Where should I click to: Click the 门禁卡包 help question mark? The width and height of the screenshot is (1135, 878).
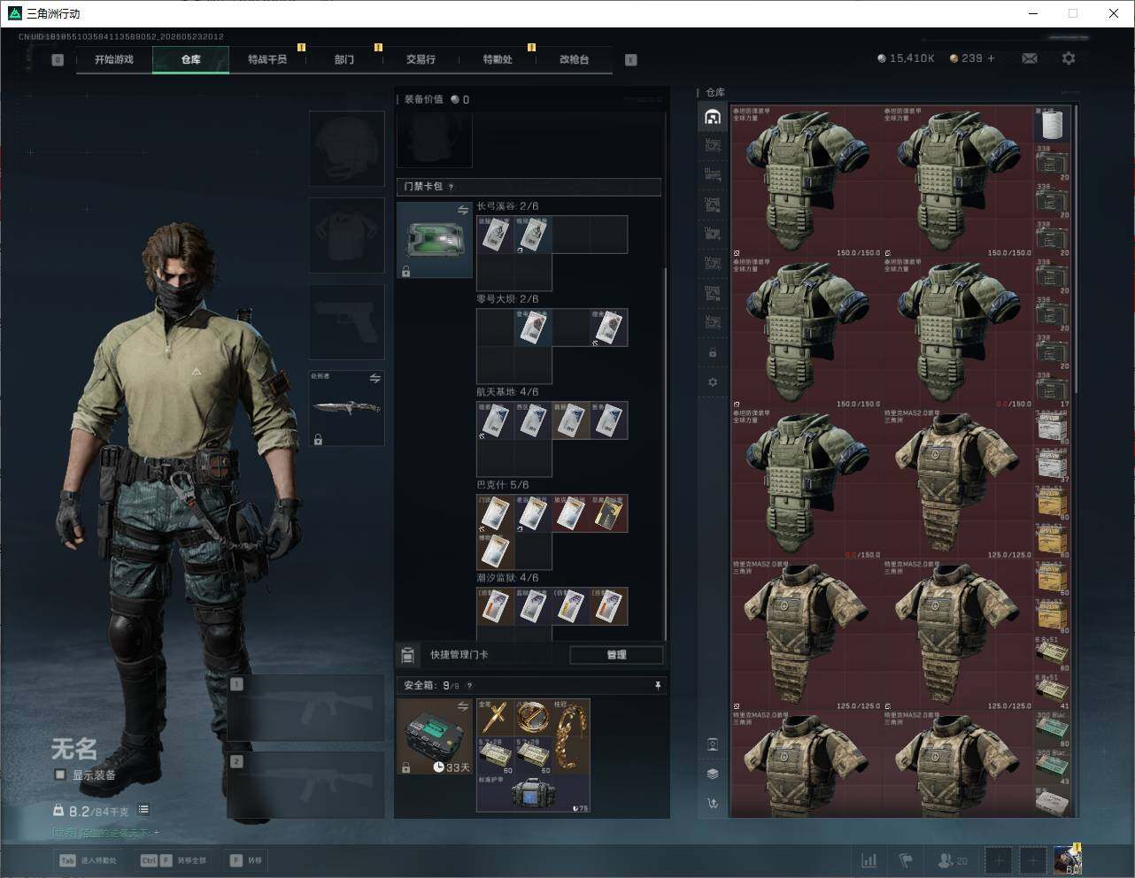pyautogui.click(x=452, y=187)
